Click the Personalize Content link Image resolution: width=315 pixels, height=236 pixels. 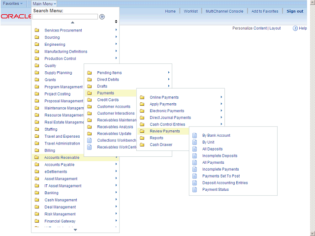coord(250,28)
